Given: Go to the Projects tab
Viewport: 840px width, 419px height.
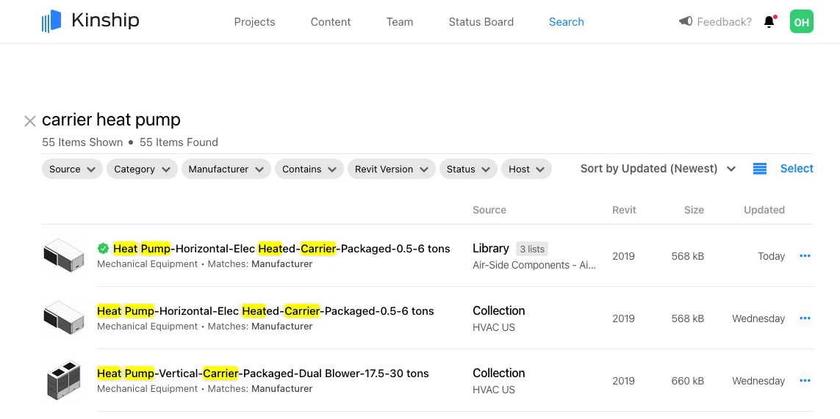Looking at the screenshot, I should pyautogui.click(x=254, y=22).
